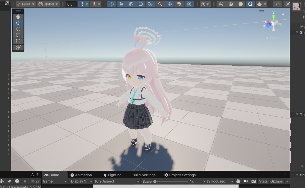Mute audio in Game view

(246, 181)
